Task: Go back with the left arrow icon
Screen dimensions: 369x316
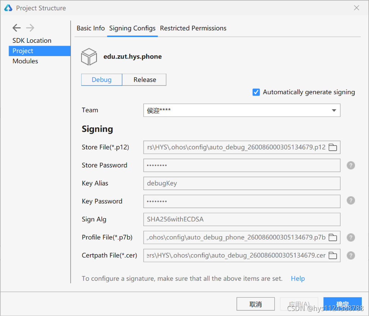Action: click(x=17, y=28)
